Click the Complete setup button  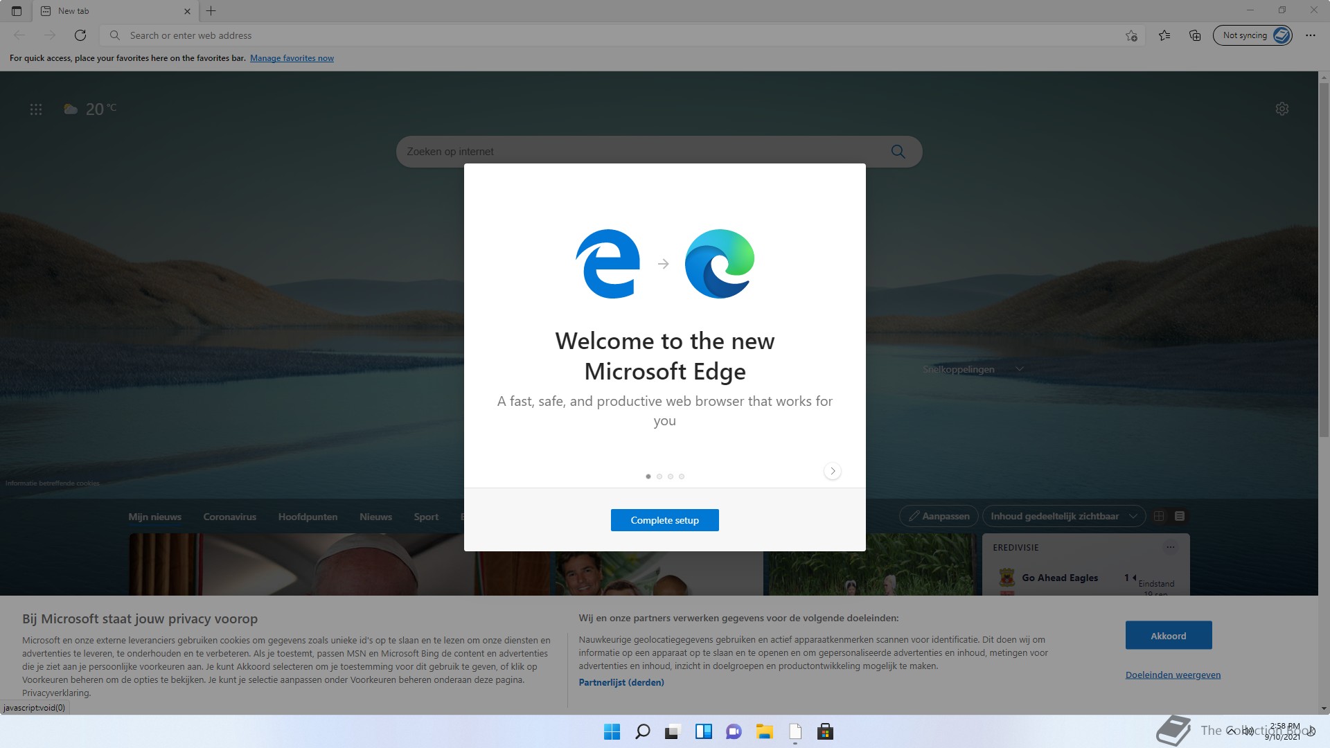(664, 520)
